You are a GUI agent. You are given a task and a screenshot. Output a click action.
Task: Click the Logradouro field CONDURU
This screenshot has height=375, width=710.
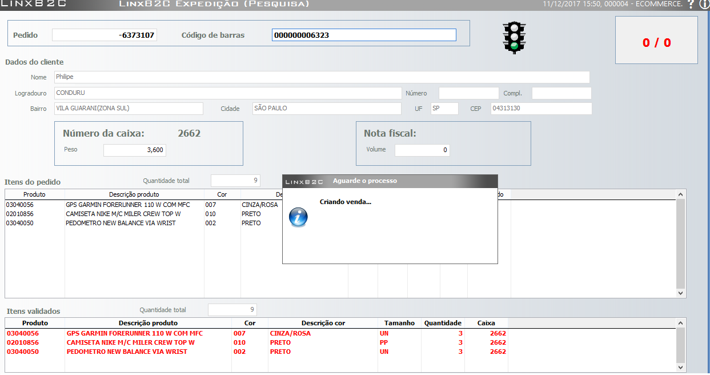pyautogui.click(x=228, y=93)
